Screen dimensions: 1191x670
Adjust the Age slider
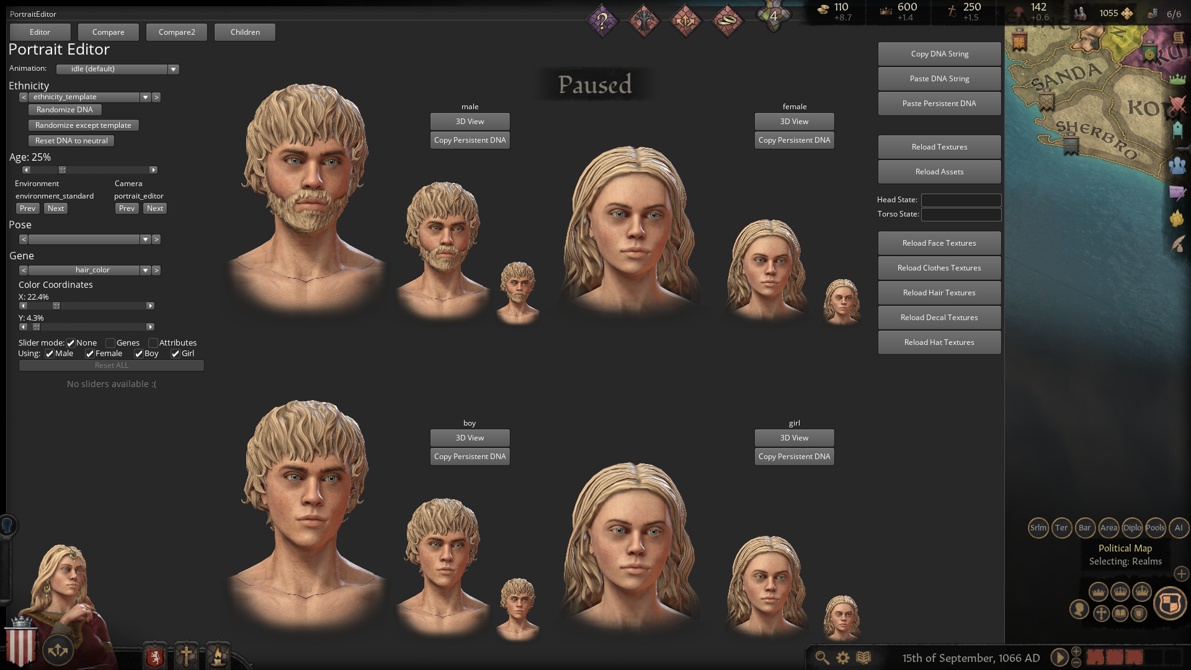click(x=89, y=170)
